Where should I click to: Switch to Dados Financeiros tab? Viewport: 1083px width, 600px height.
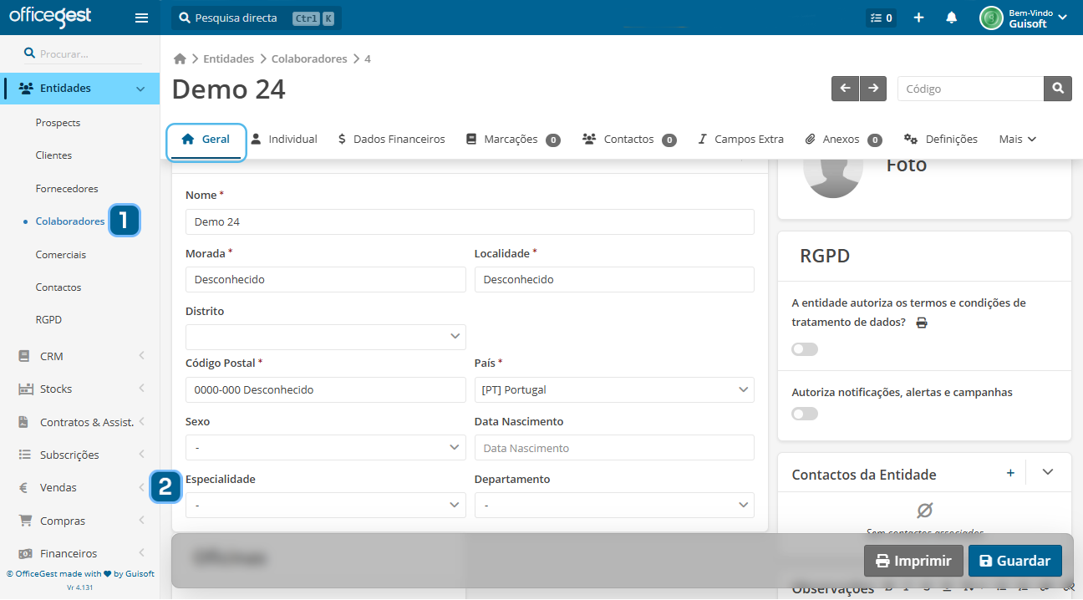[x=391, y=140]
